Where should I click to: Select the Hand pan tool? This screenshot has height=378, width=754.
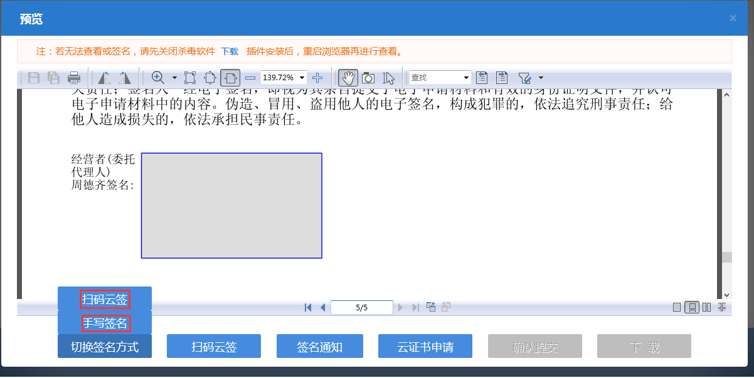[348, 78]
